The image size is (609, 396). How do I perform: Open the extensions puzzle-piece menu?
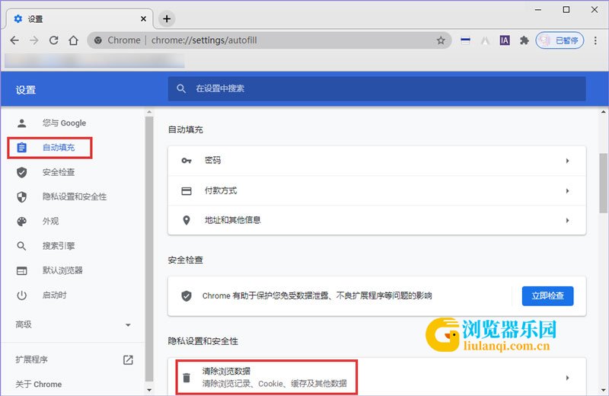525,40
